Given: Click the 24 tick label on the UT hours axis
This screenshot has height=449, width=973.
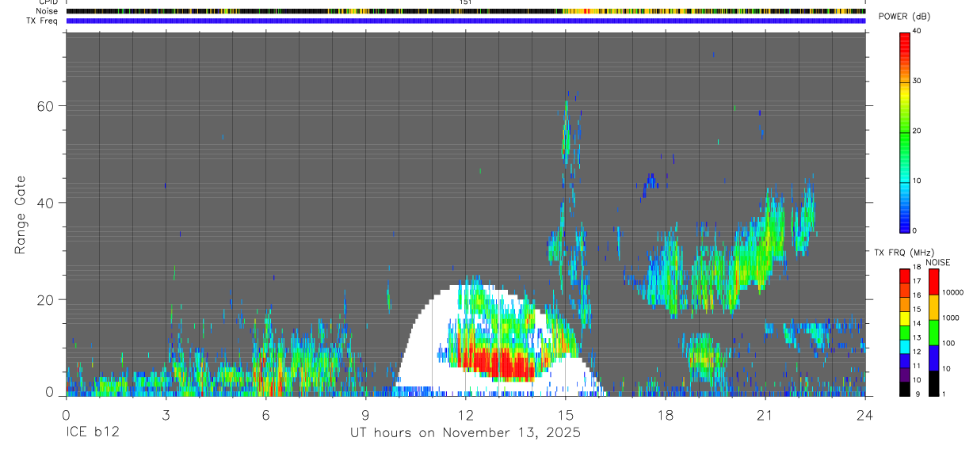Looking at the screenshot, I should click(x=865, y=414).
